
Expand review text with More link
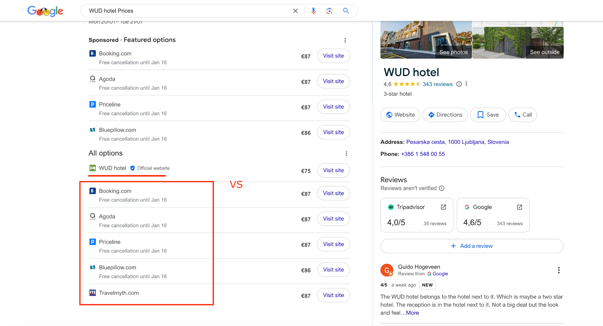point(412,313)
